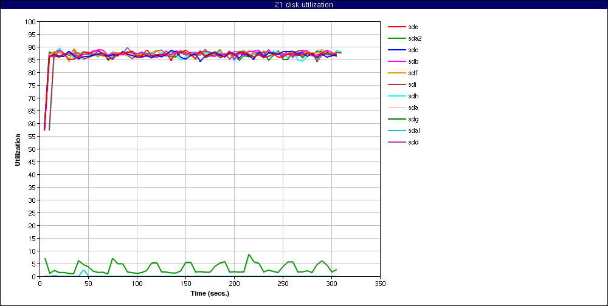This screenshot has width=608, height=306.
Task: Click the orange sdf legend color line
Action: click(396, 73)
